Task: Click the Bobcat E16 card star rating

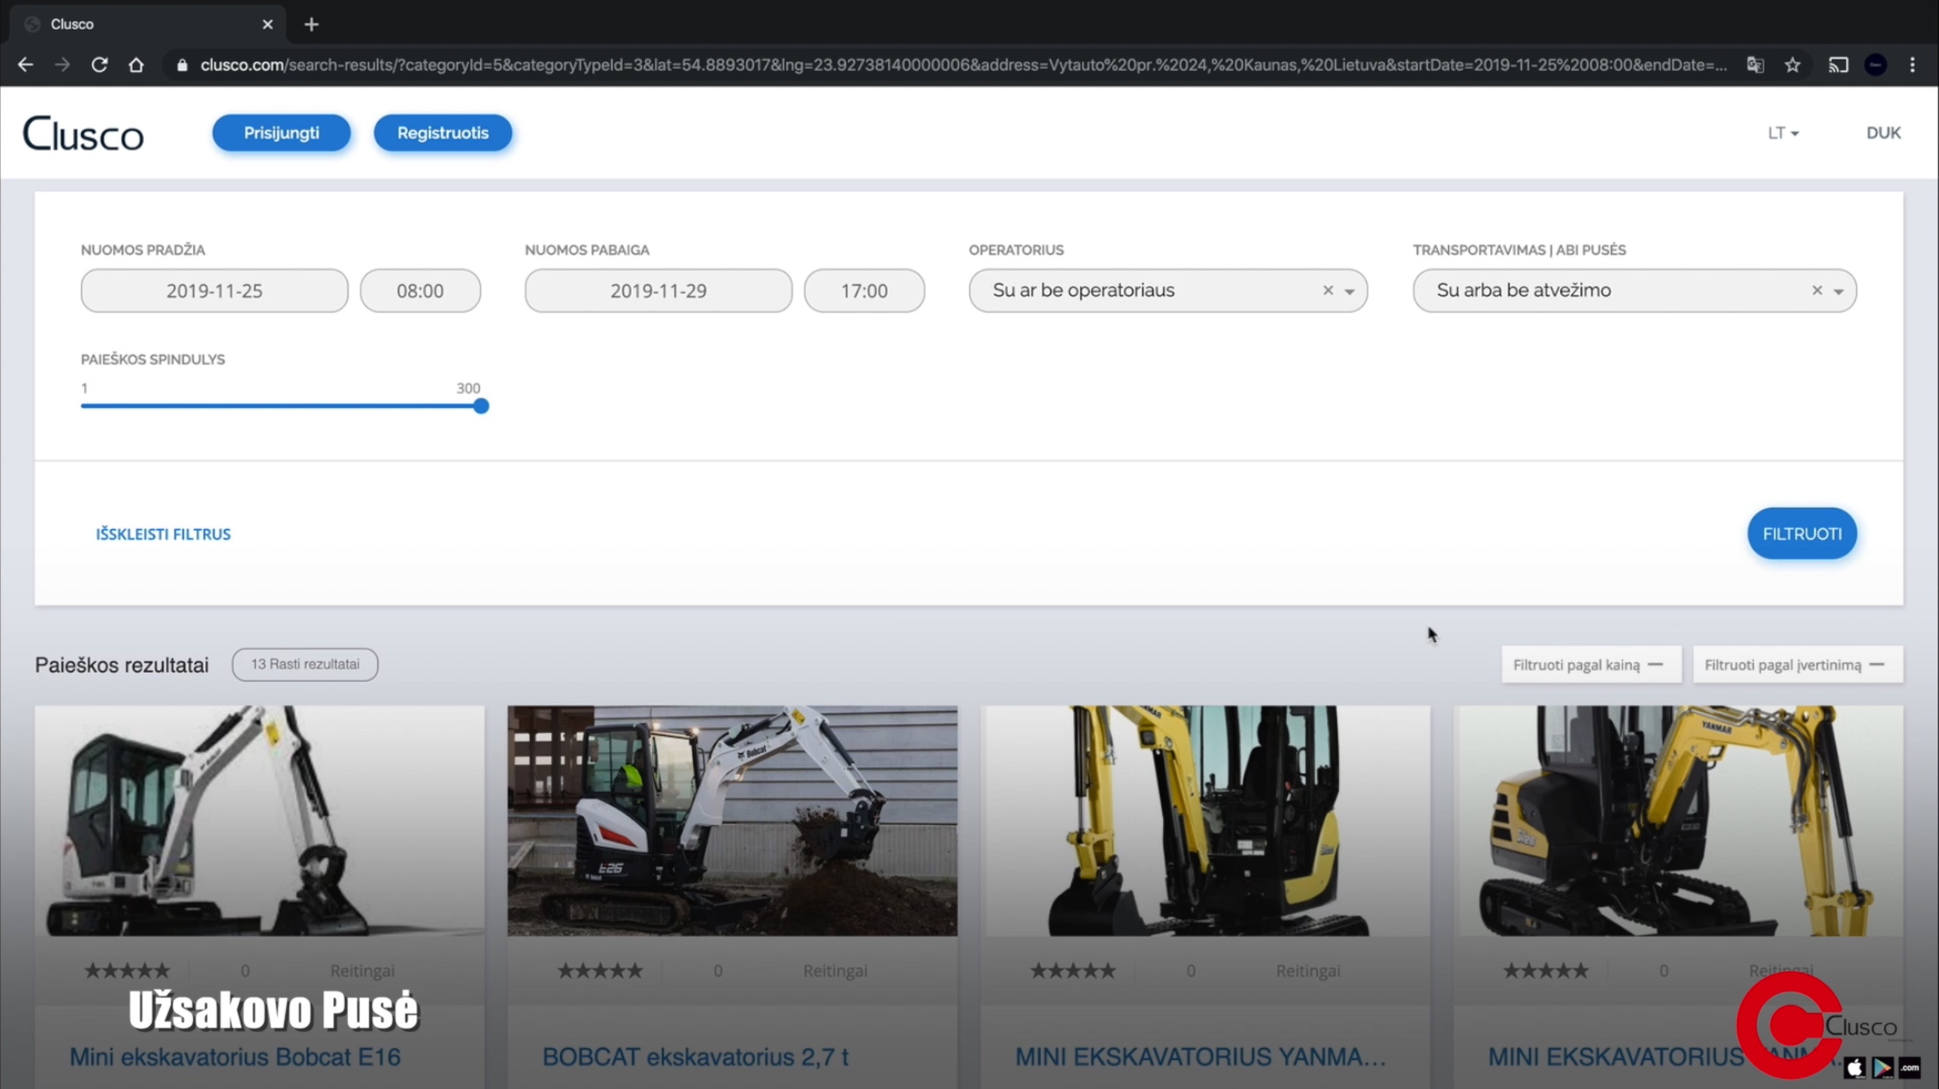Action: pos(127,970)
